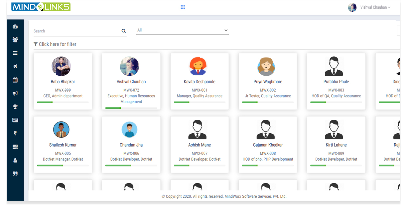Open Ashish Mane name link
Image resolution: width=407 pixels, height=208 pixels.
(x=200, y=145)
